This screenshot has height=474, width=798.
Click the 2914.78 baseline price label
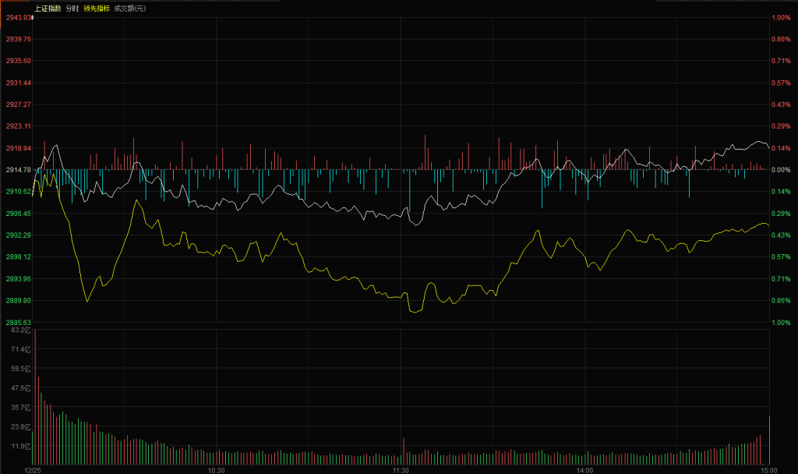pyautogui.click(x=17, y=170)
